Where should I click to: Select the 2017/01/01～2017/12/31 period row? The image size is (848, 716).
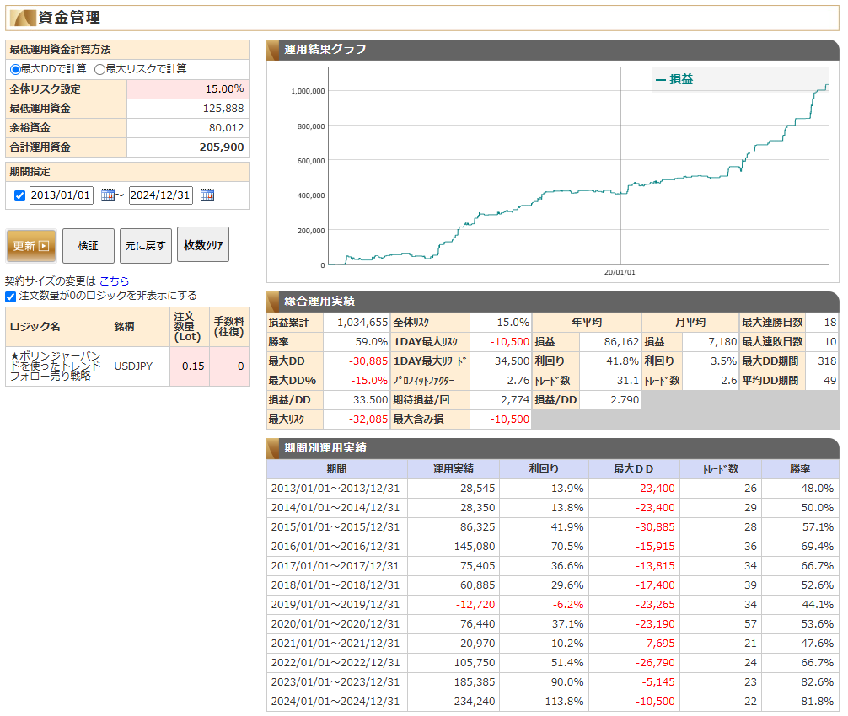[x=553, y=566]
